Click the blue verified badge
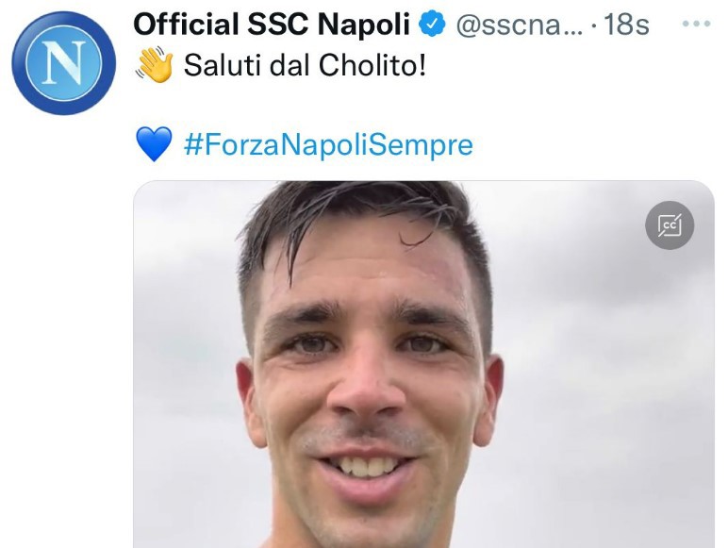Image resolution: width=728 pixels, height=548 pixels. click(x=433, y=25)
